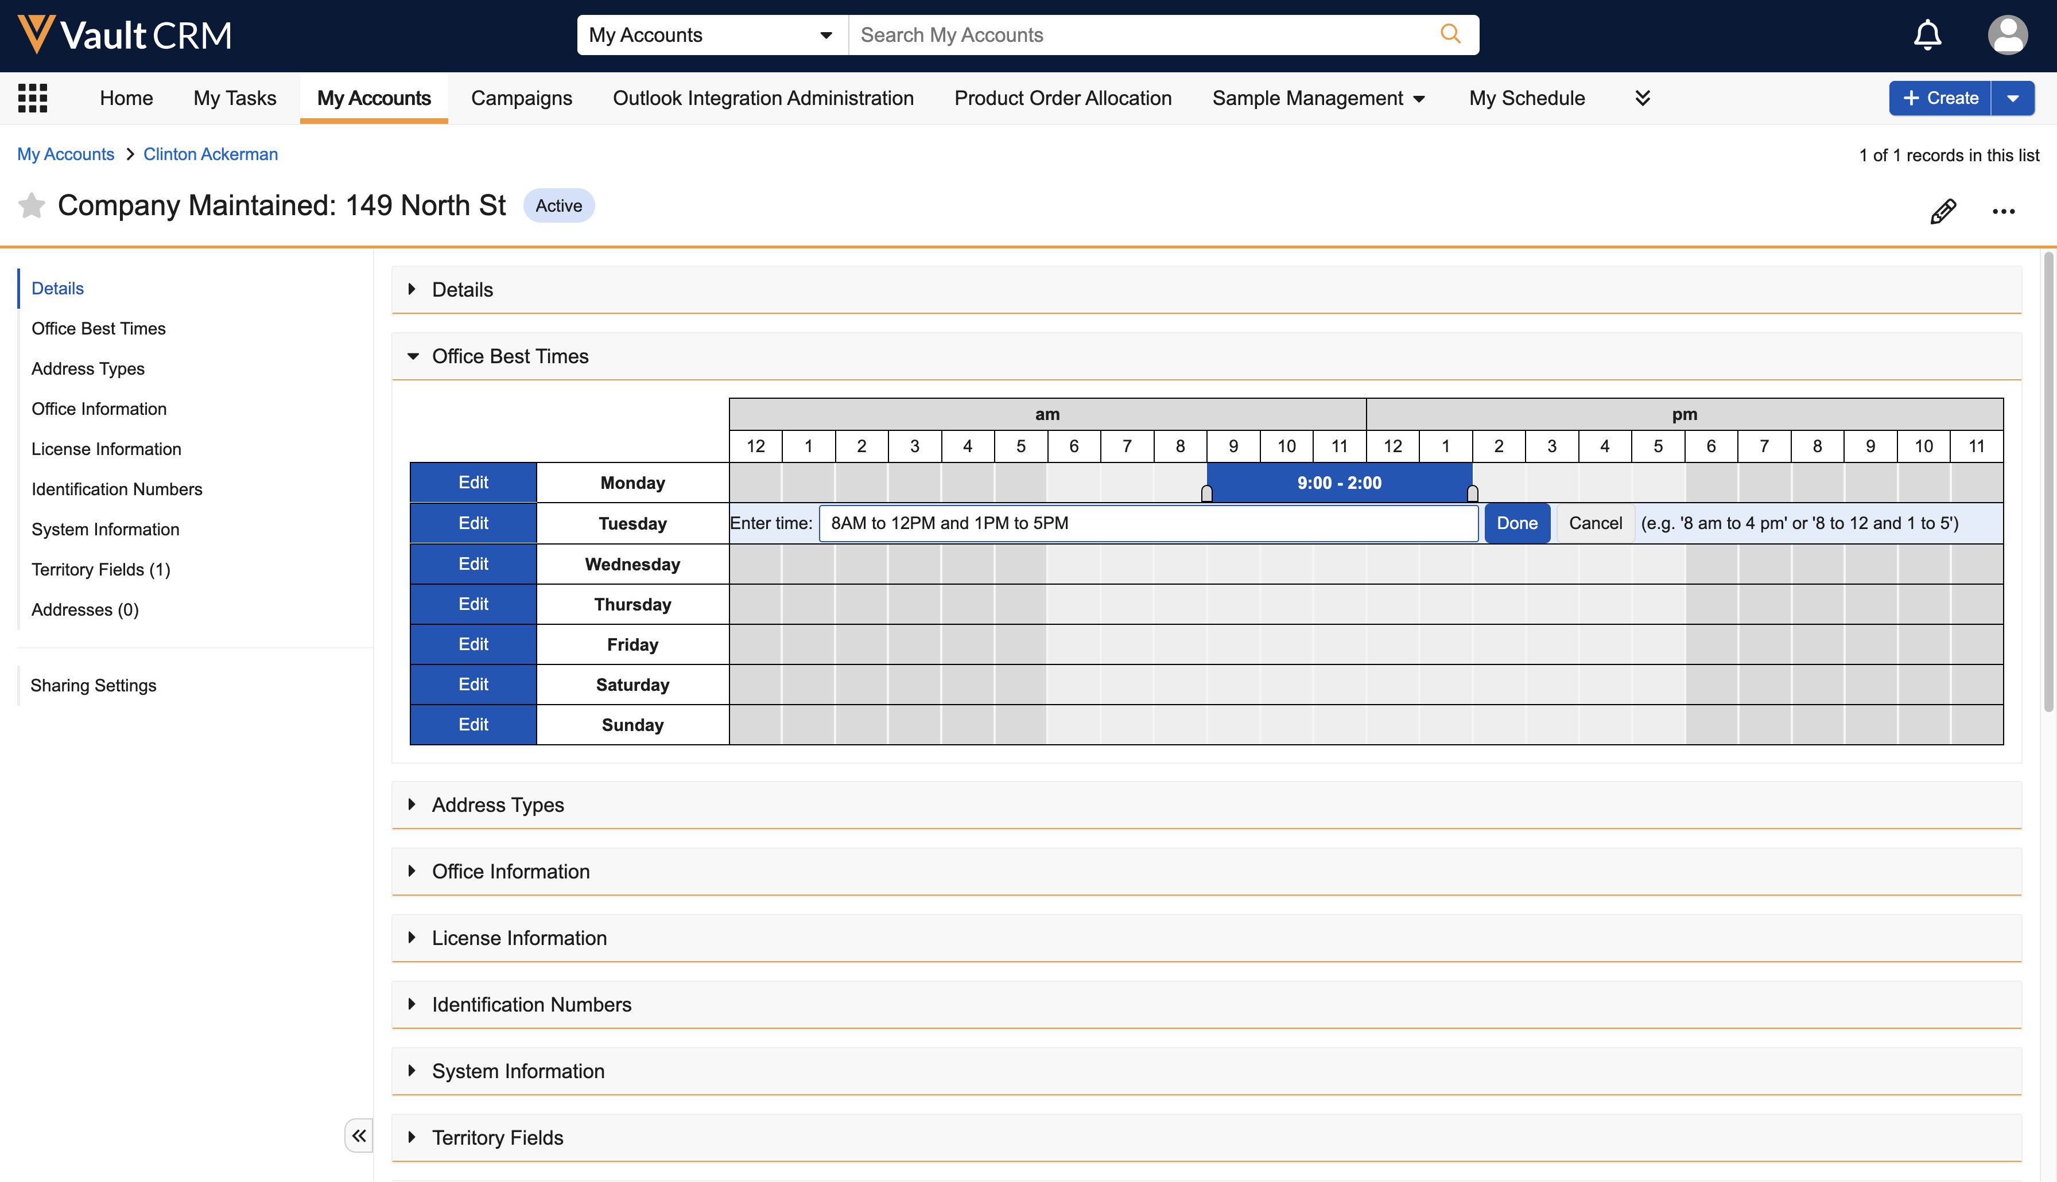Show more tabs with double-chevron down
This screenshot has width=2057, height=1182.
coord(1642,98)
